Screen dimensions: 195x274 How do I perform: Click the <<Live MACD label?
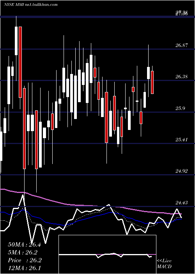tap(164, 263)
